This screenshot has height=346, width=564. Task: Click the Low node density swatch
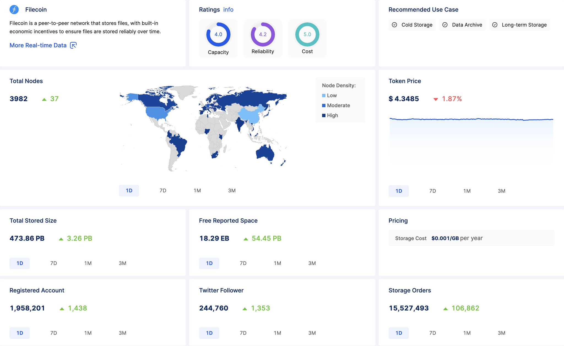(x=324, y=96)
